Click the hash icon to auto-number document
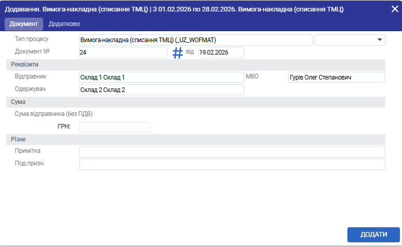This screenshot has height=247, width=402. click(x=178, y=53)
